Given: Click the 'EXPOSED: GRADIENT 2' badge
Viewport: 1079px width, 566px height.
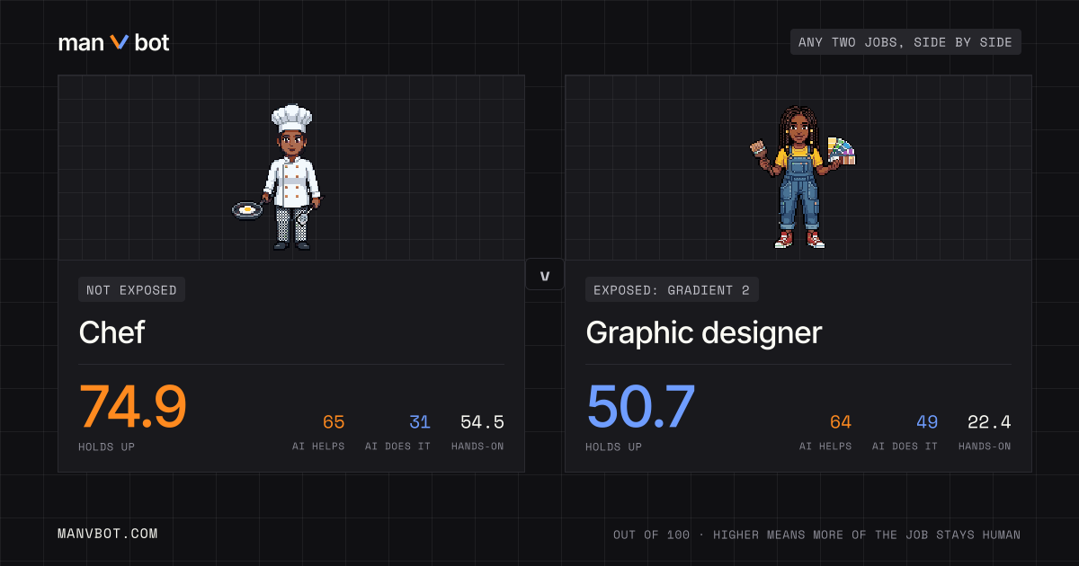Looking at the screenshot, I should click(672, 289).
